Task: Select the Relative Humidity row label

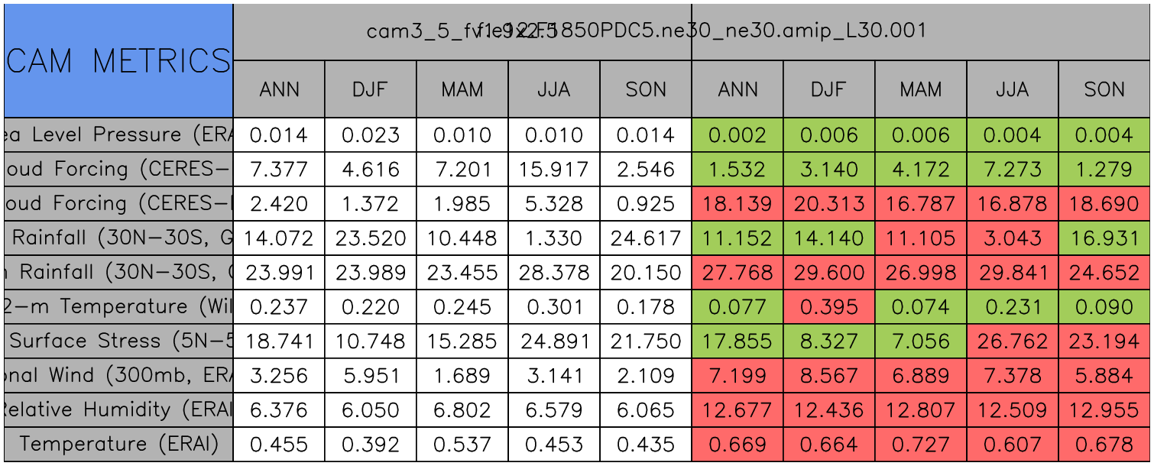Action: tap(118, 409)
